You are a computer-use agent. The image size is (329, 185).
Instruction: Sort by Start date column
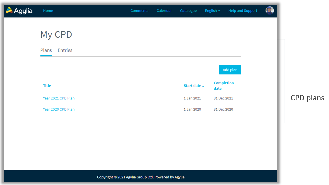(x=194, y=86)
